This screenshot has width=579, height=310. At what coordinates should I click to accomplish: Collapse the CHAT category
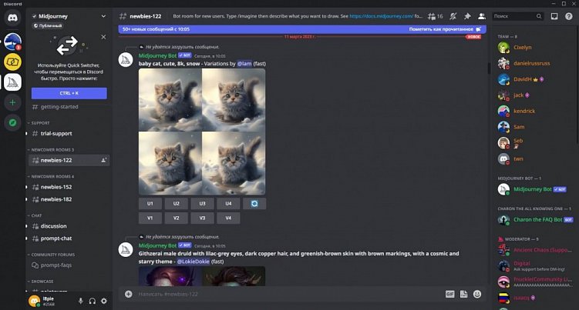point(36,215)
